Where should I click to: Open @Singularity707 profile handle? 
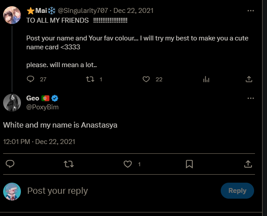click(x=83, y=11)
